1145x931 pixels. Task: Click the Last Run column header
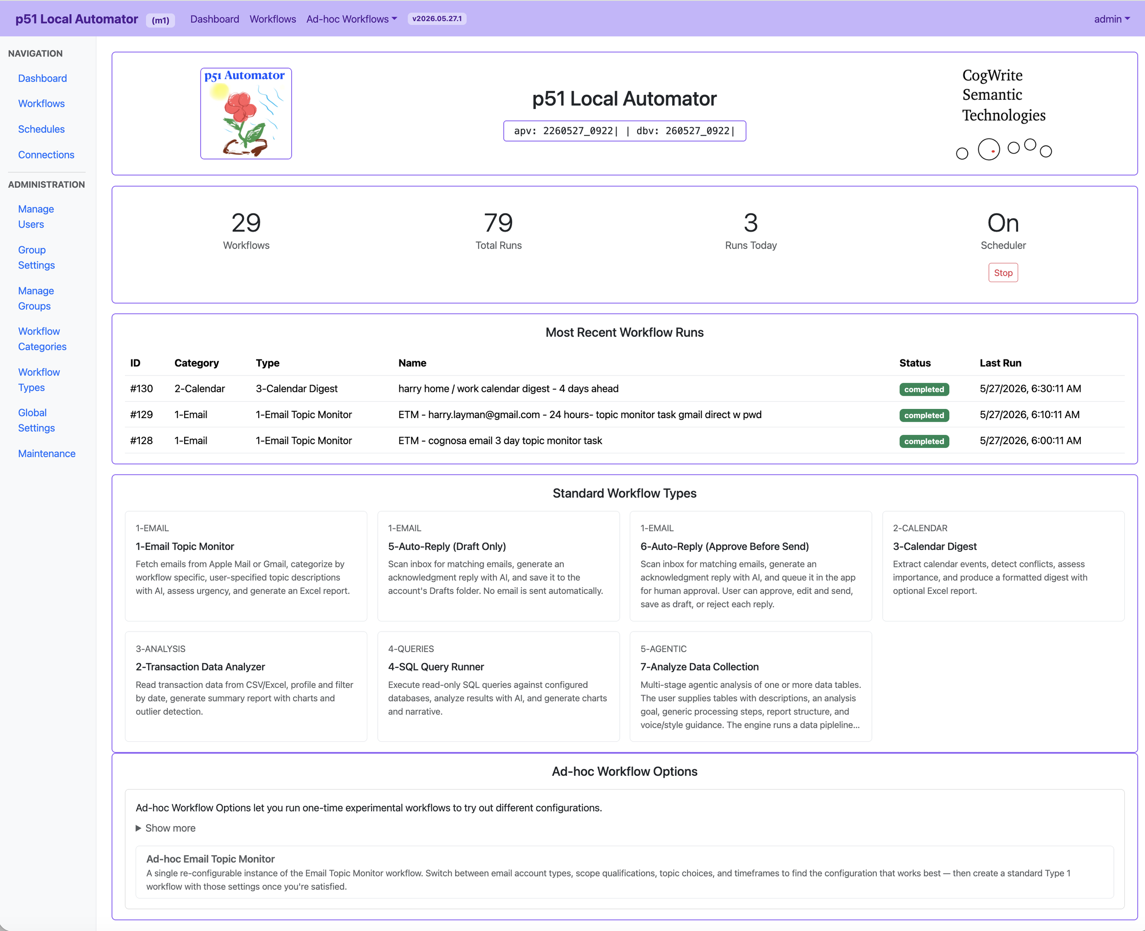click(1000, 363)
